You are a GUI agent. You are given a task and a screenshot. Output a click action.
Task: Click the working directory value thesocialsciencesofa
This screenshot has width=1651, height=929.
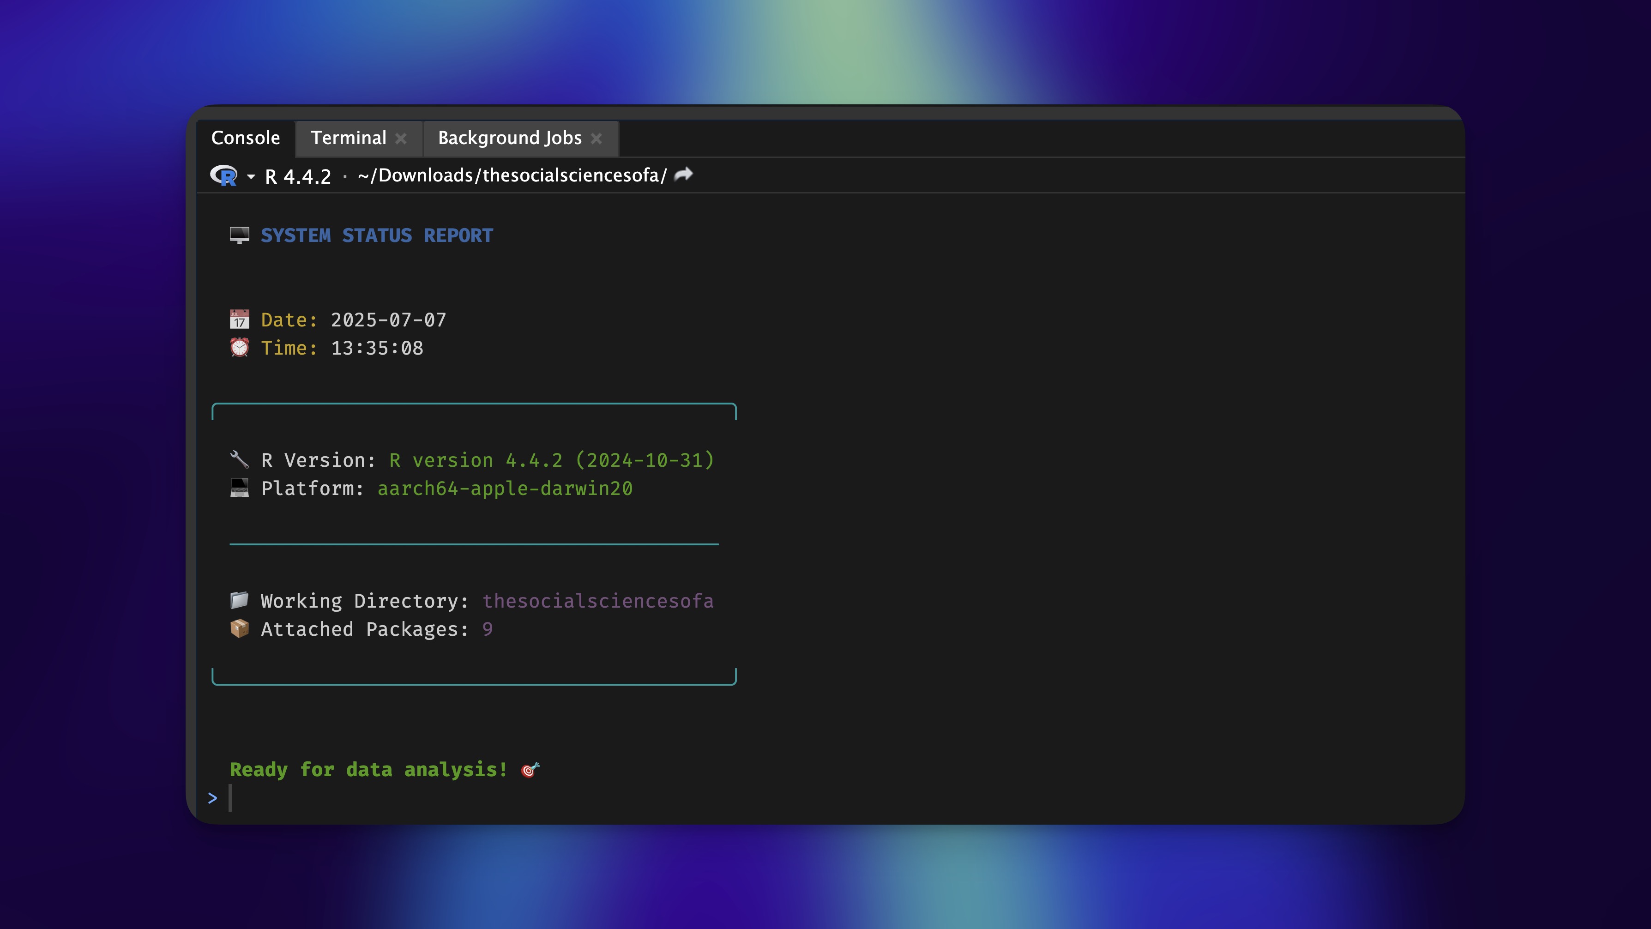click(598, 601)
